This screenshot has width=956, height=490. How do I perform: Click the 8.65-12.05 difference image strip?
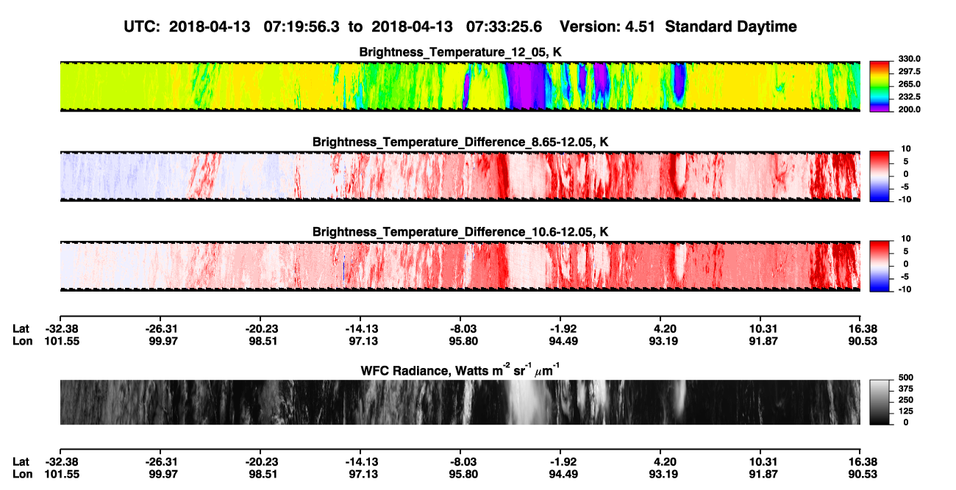click(460, 176)
